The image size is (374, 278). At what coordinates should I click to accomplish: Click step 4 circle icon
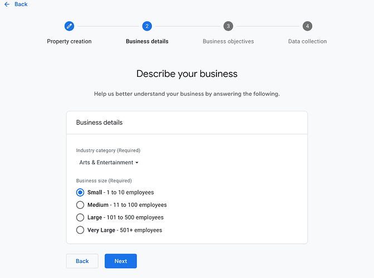tap(307, 26)
